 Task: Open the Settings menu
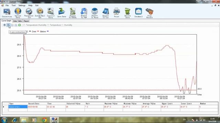[22, 5]
